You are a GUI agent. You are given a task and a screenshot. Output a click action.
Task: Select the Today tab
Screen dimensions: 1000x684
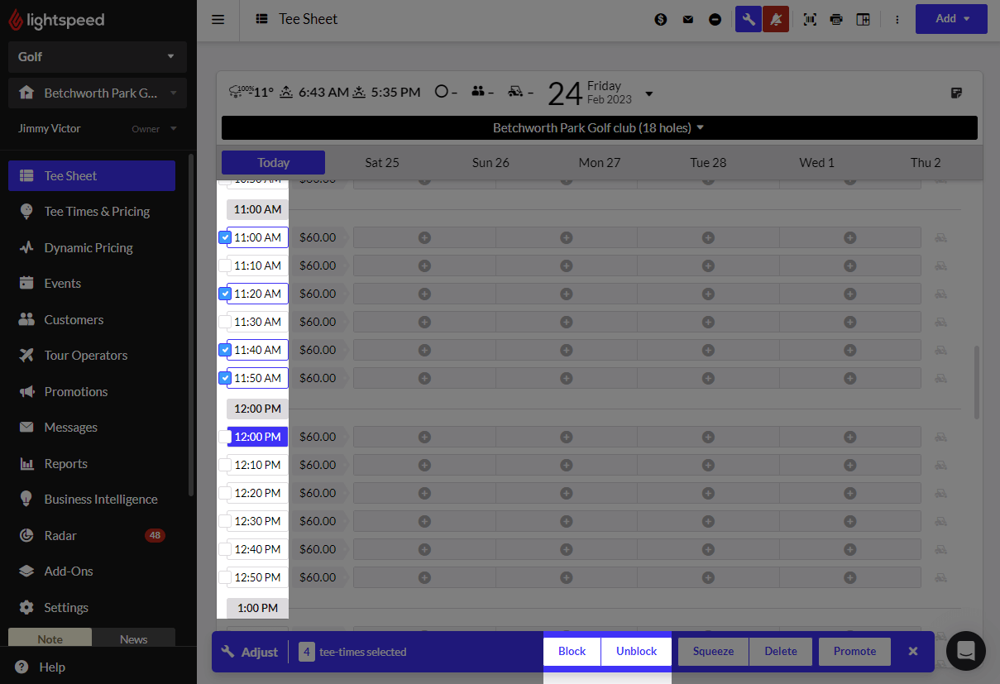pyautogui.click(x=273, y=163)
